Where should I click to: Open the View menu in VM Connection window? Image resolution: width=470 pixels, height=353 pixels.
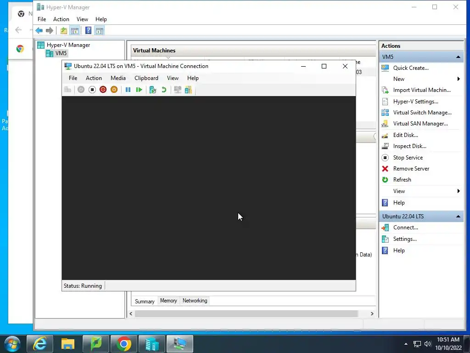(x=173, y=78)
